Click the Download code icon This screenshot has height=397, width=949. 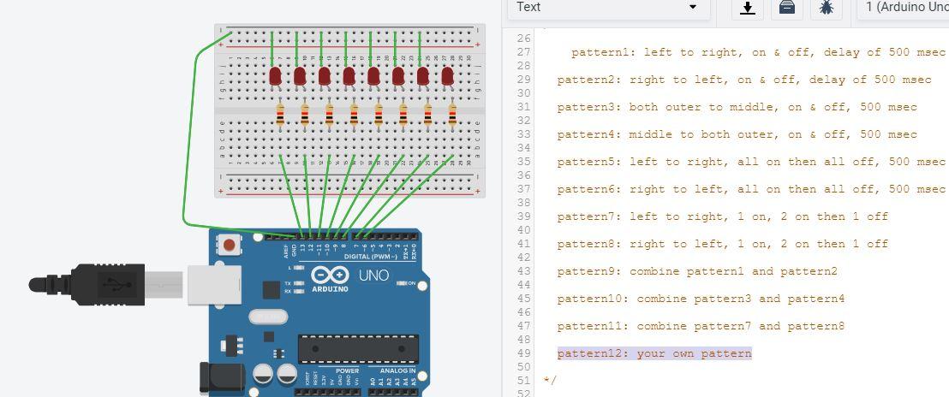click(748, 8)
